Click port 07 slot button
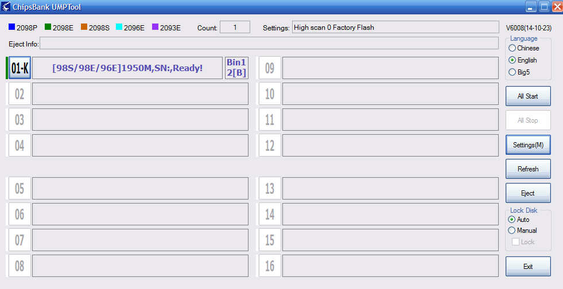This screenshot has width=563, height=289. tap(20, 240)
